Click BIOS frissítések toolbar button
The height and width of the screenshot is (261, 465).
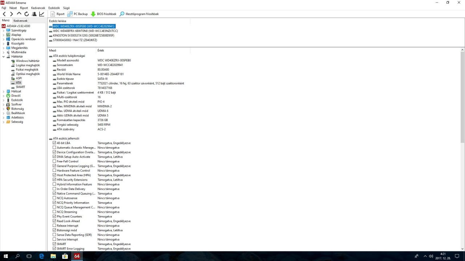click(104, 14)
